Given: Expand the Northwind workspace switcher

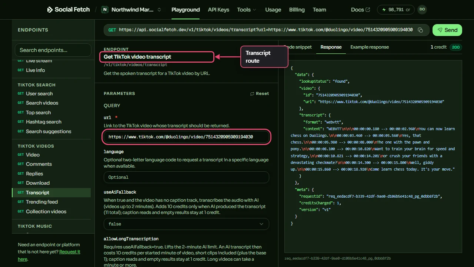Looking at the screenshot, I should (159, 10).
